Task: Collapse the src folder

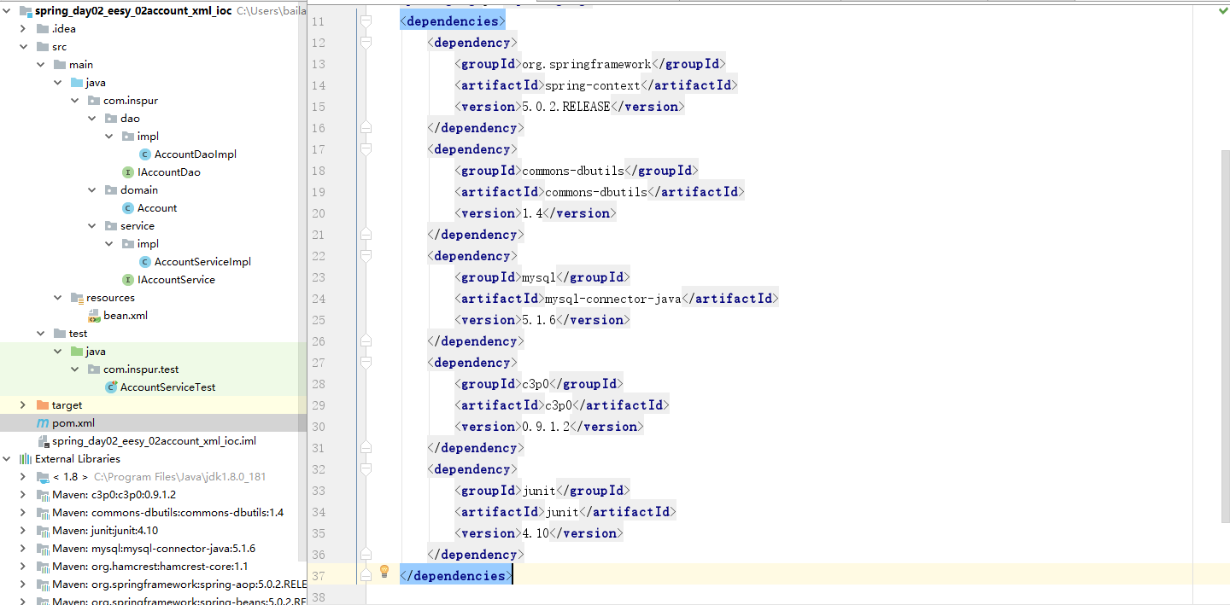Action: 24,47
